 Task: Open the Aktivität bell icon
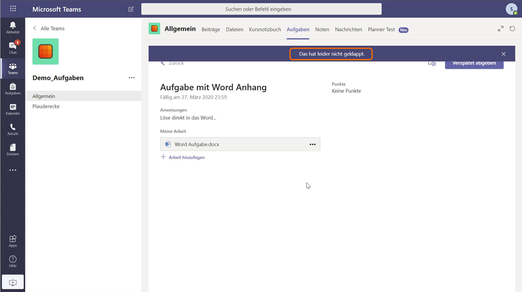[13, 28]
